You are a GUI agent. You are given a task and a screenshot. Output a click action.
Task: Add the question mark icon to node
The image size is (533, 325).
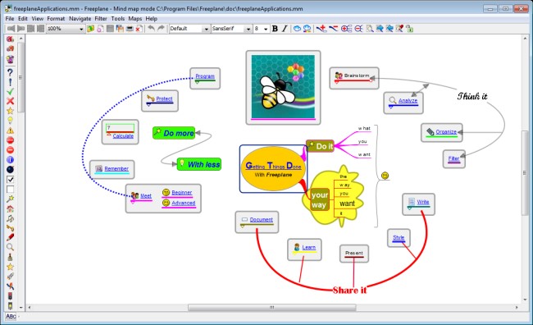coord(10,72)
